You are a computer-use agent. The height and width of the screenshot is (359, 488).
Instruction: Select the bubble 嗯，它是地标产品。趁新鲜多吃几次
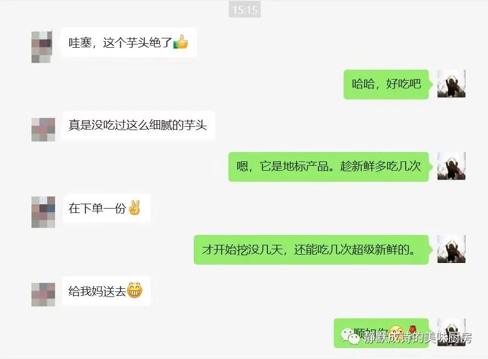coord(329,166)
